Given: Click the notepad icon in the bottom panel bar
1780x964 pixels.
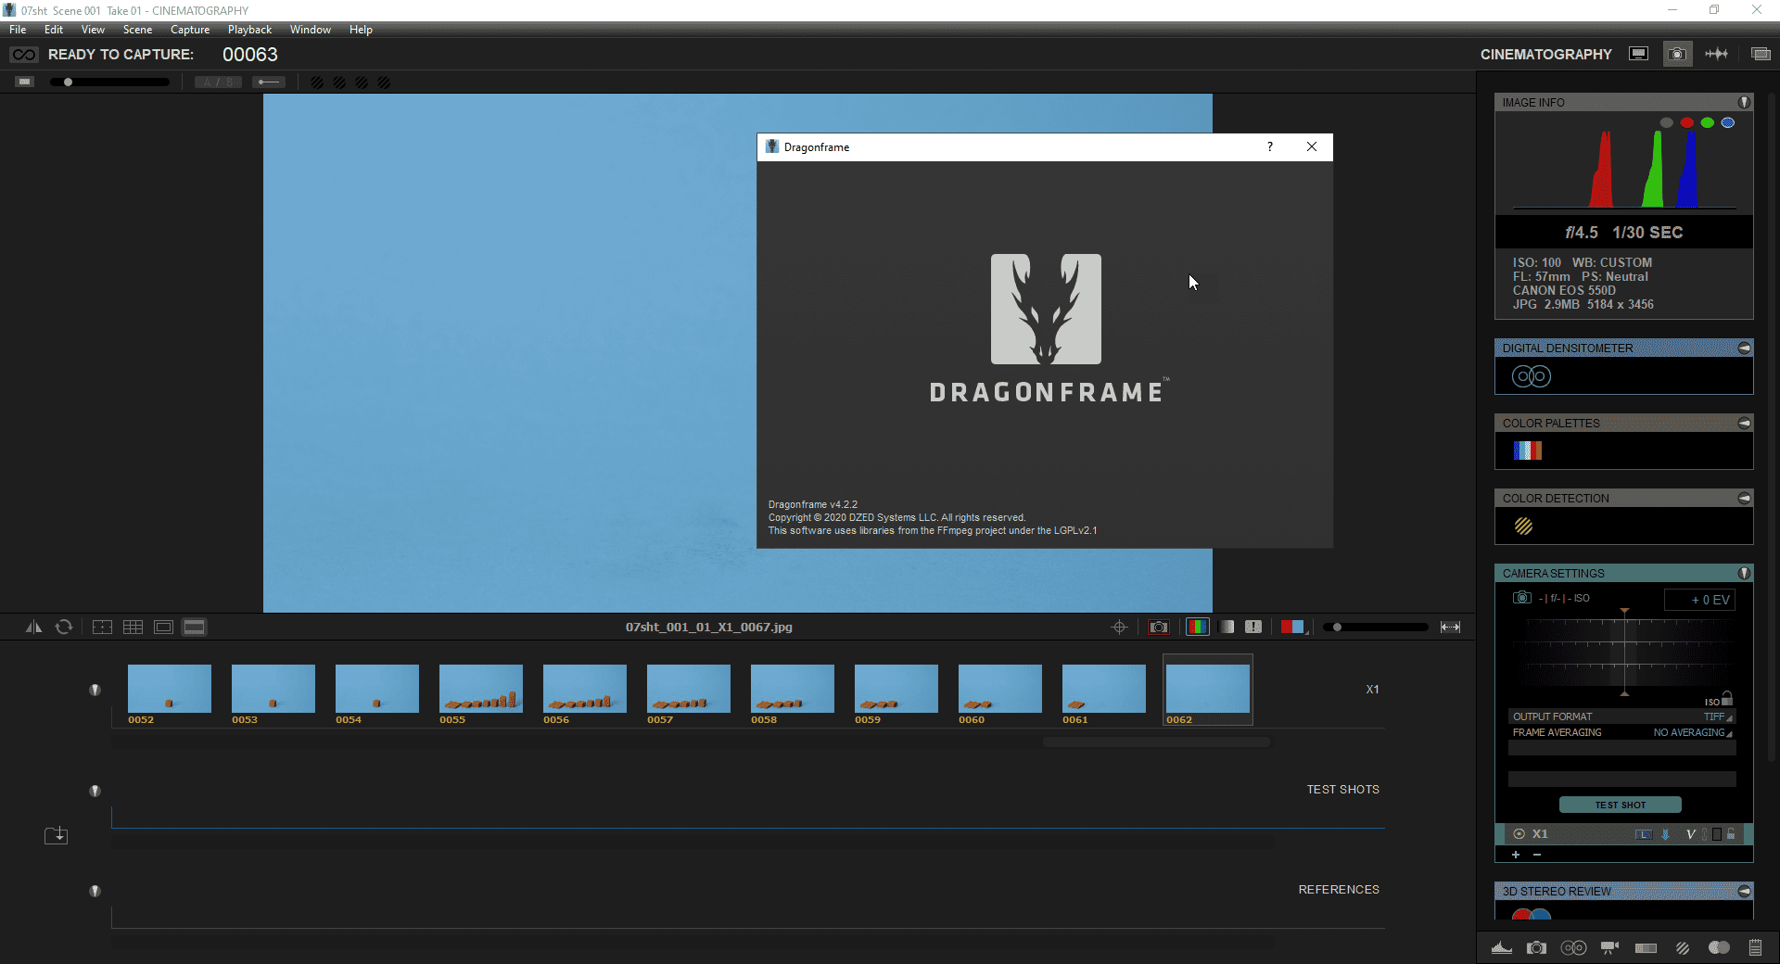Looking at the screenshot, I should tap(1755, 947).
